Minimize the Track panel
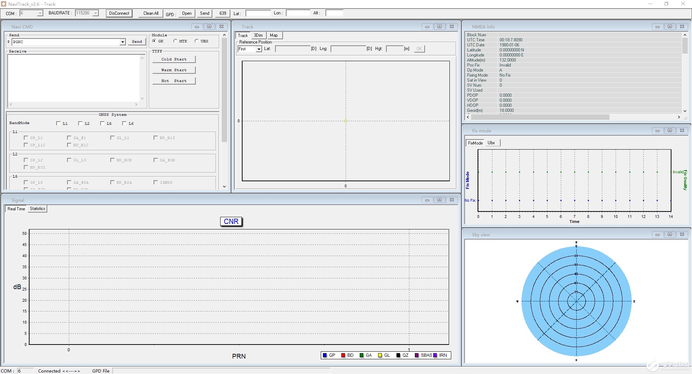Screen dimensions: 692x374 coord(427,27)
